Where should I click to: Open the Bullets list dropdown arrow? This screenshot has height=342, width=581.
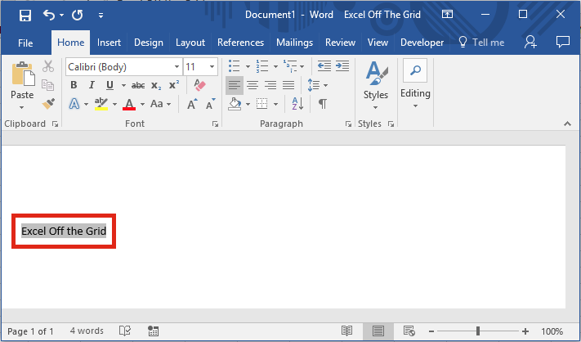[x=248, y=67]
